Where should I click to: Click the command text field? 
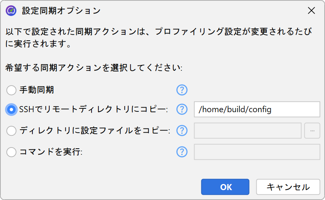[x=257, y=152]
